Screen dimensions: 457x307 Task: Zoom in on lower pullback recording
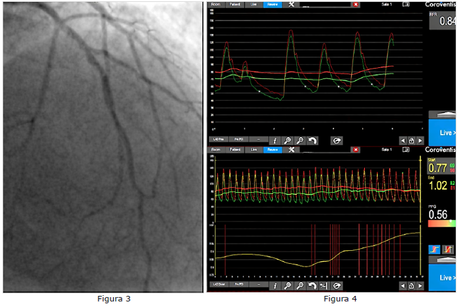click(x=288, y=285)
